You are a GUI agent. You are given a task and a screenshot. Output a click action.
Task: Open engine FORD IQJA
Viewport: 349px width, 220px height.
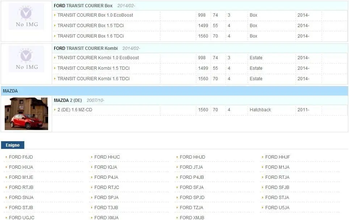click(x=106, y=167)
